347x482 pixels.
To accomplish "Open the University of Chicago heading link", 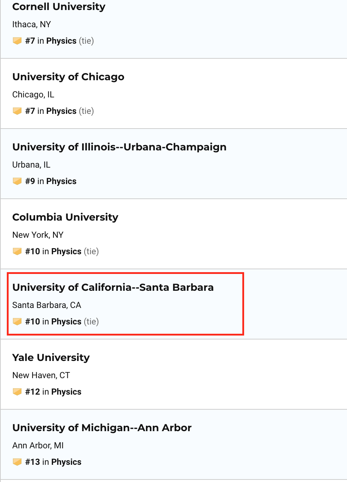I will [68, 77].
